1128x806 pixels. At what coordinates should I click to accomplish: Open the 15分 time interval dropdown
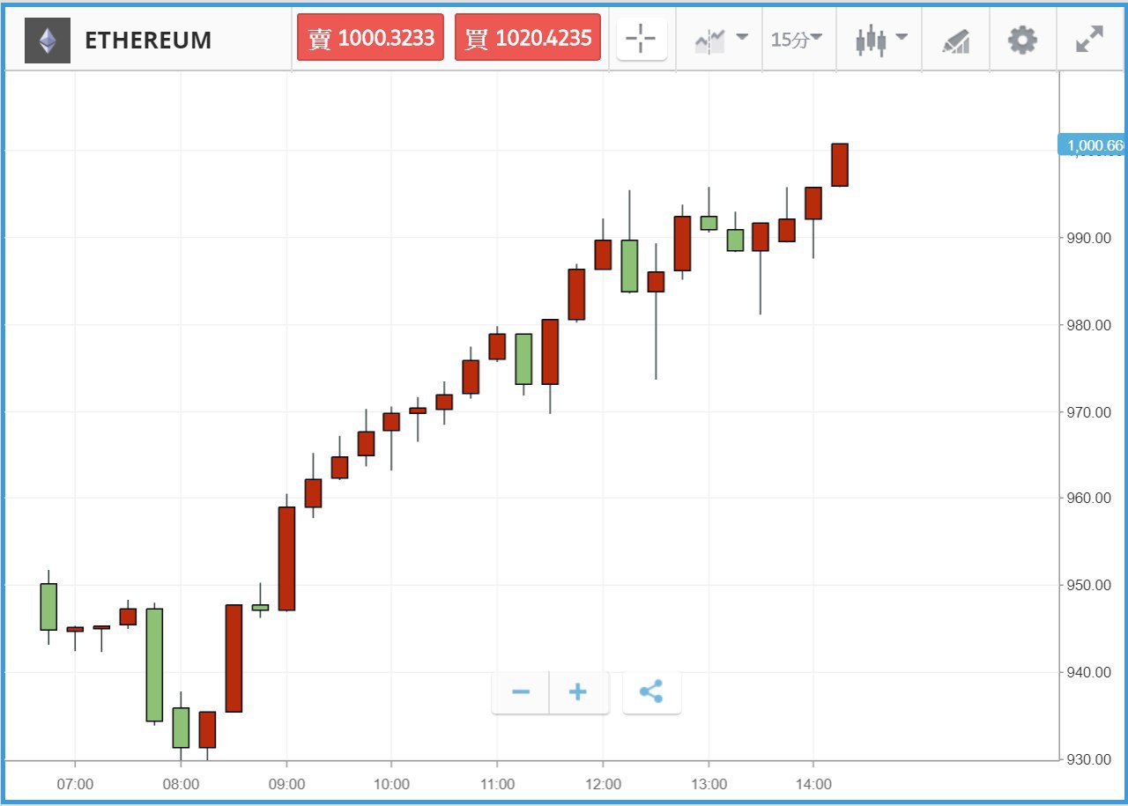[x=797, y=39]
